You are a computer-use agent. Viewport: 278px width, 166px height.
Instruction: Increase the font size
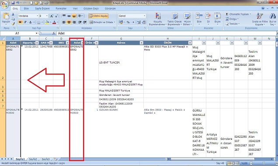coord(52,16)
